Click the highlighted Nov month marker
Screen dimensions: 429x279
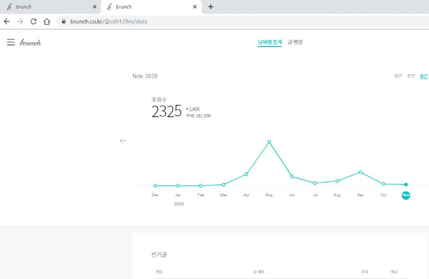click(x=406, y=195)
